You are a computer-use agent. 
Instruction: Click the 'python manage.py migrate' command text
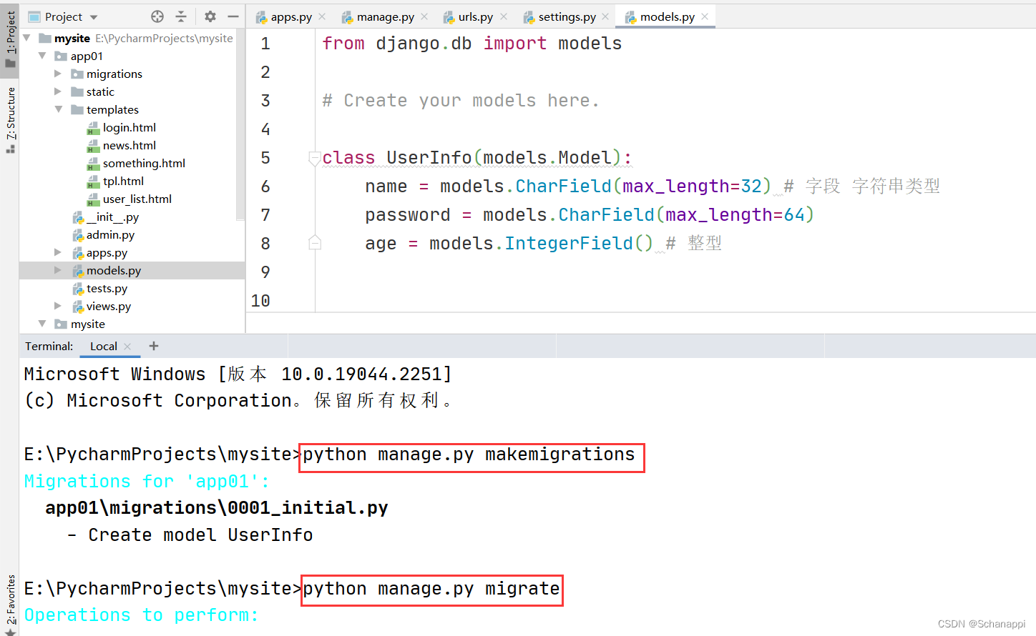click(431, 589)
